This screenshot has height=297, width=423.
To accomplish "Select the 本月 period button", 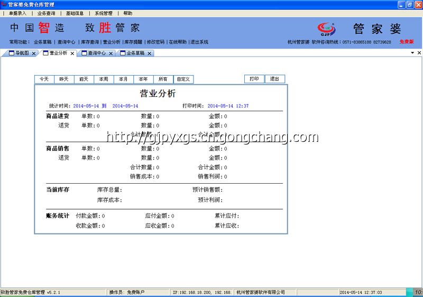I will pos(123,79).
